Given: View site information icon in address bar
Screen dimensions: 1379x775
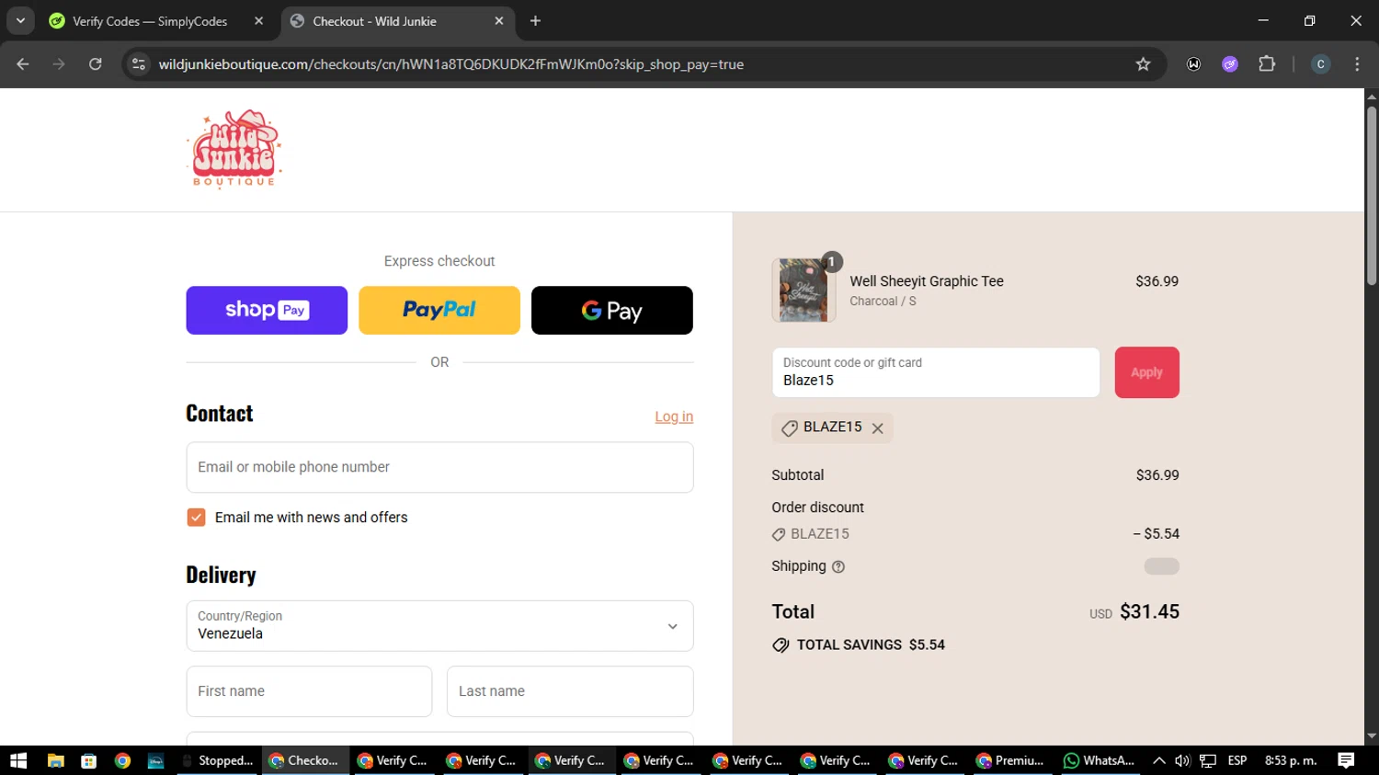Looking at the screenshot, I should [x=139, y=64].
